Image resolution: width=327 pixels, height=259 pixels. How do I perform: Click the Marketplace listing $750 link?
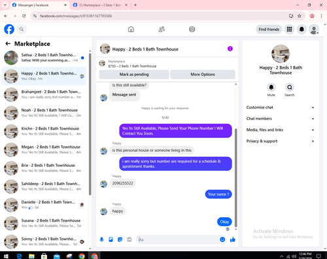coord(132,66)
